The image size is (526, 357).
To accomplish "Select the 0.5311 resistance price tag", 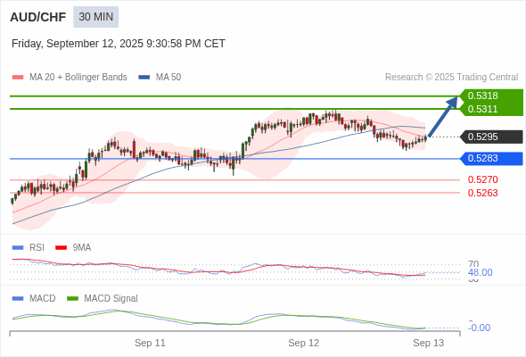I will (x=490, y=109).
